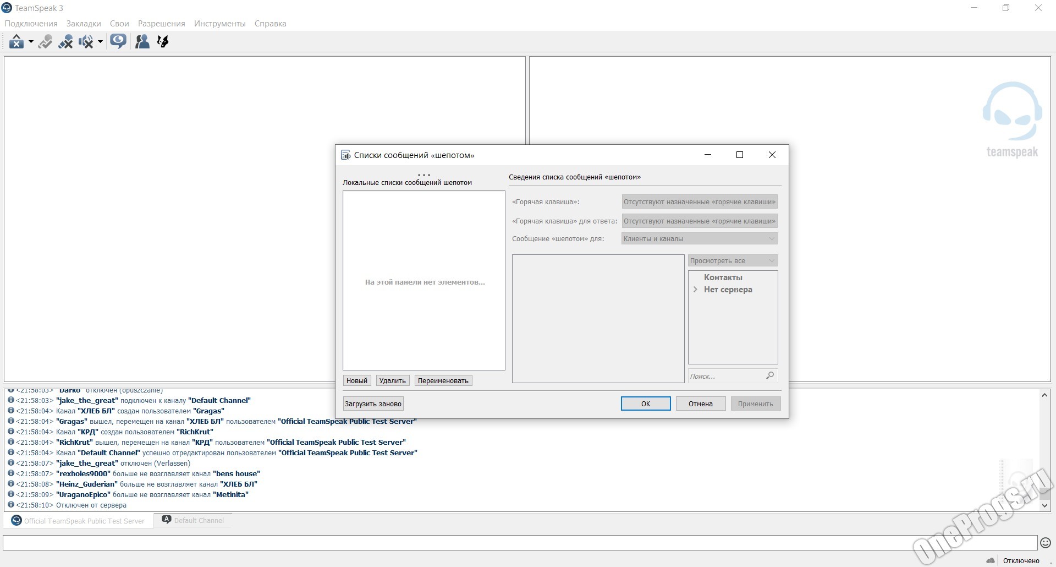Close the whisper lists dialog
The height and width of the screenshot is (567, 1056).
772,155
